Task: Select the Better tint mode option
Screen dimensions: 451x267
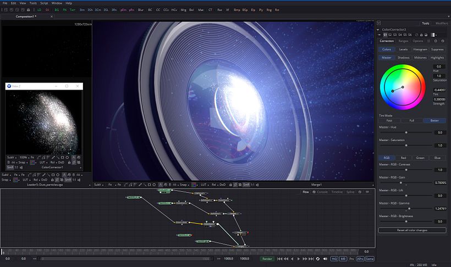Action: point(435,120)
